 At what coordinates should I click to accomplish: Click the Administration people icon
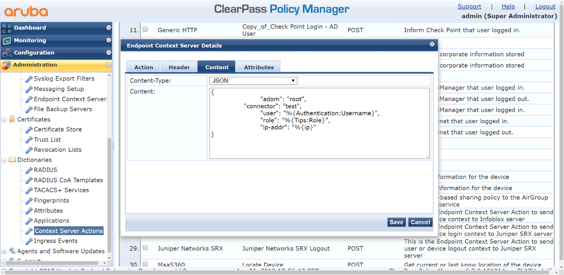click(6, 65)
